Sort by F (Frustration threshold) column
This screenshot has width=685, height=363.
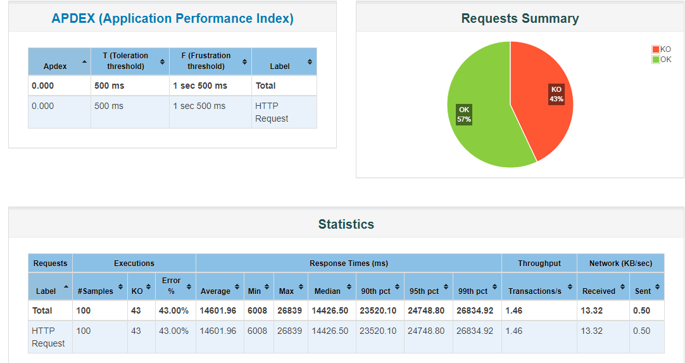[210, 61]
